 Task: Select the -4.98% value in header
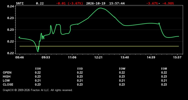pos(168,3)
